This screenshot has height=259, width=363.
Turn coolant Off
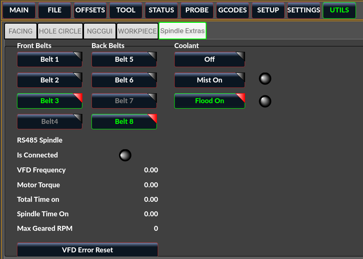point(209,59)
